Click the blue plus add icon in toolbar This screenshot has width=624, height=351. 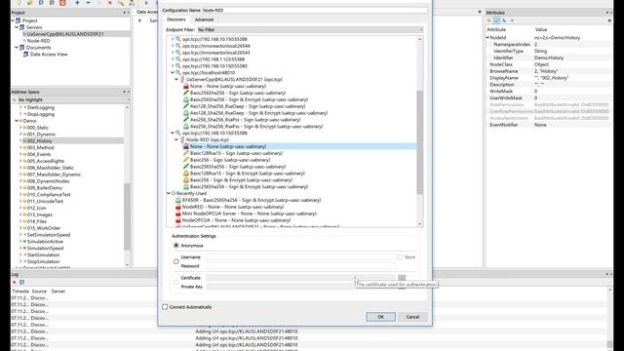point(77,3)
